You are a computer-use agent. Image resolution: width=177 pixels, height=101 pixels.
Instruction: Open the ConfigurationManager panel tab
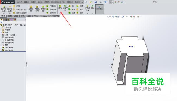8,20
